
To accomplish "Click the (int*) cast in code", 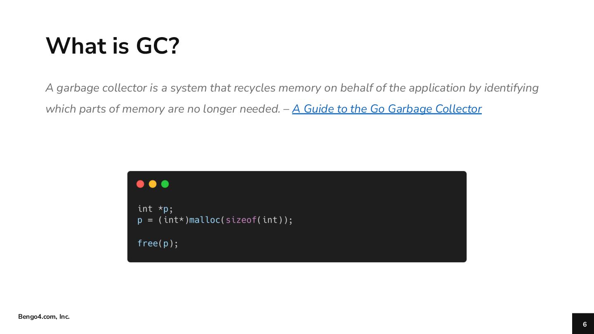I will point(174,220).
